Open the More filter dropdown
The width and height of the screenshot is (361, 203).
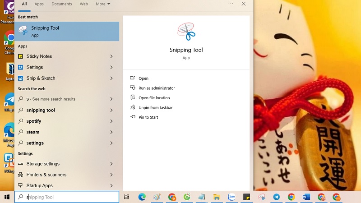pos(103,4)
